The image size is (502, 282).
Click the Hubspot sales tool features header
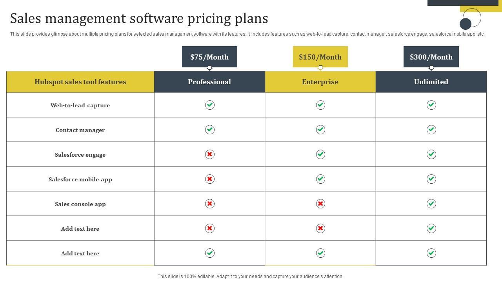tap(80, 82)
